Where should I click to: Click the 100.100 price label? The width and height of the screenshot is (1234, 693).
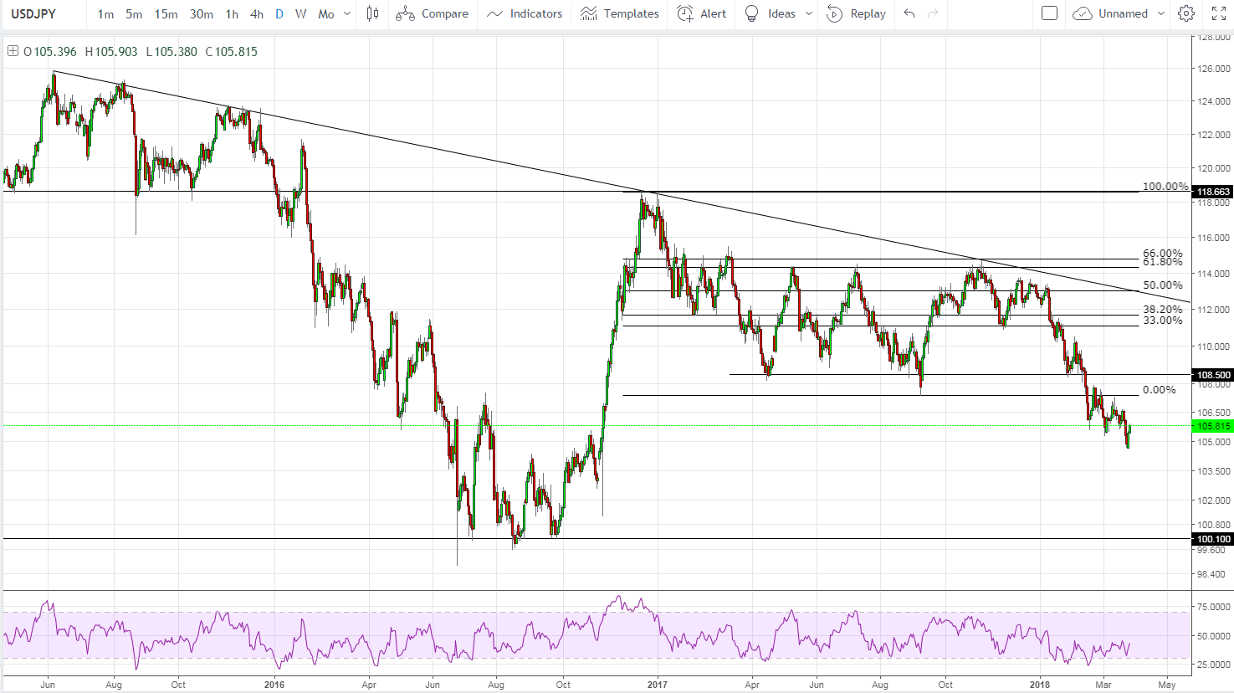(1213, 539)
